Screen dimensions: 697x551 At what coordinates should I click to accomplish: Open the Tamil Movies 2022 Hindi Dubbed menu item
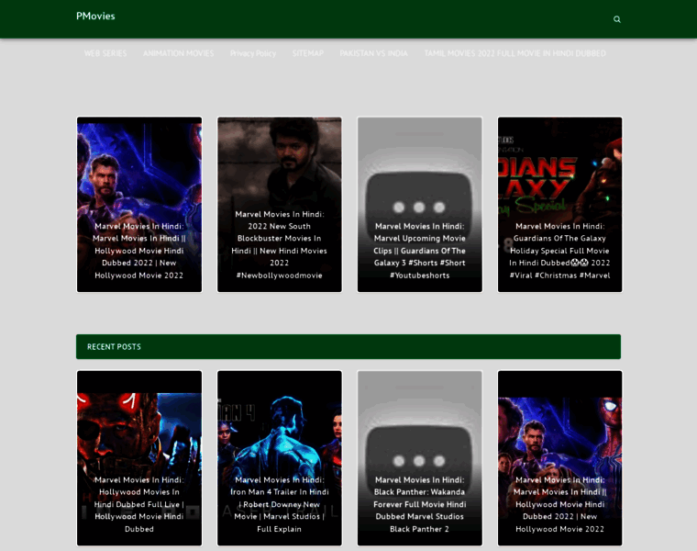[x=514, y=53]
